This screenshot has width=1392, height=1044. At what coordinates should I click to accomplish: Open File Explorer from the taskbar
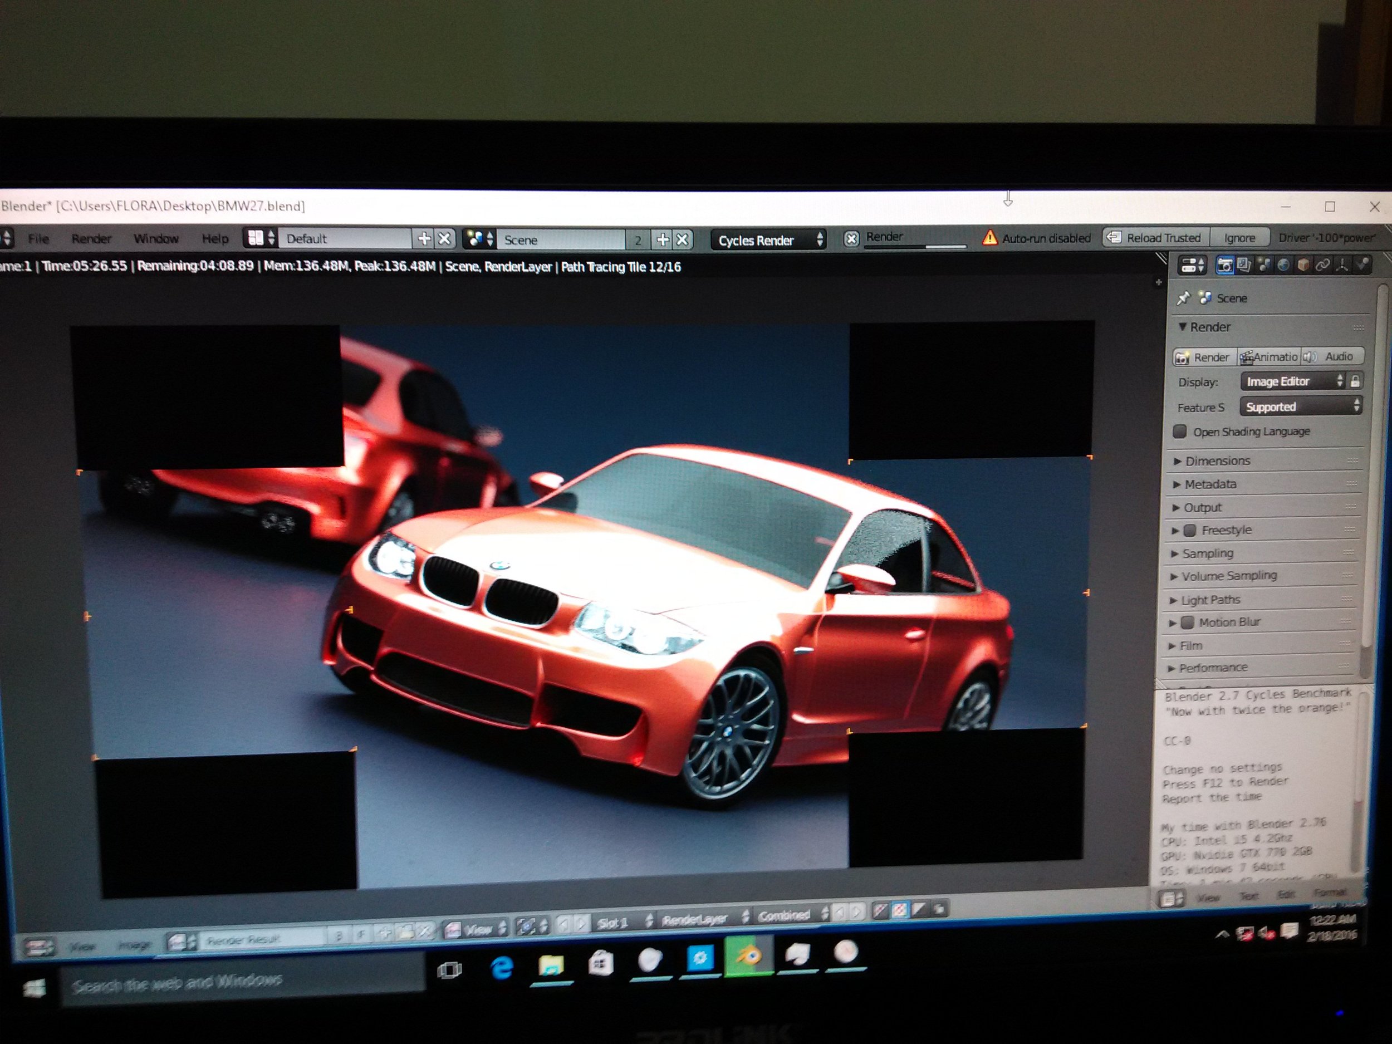click(x=551, y=965)
